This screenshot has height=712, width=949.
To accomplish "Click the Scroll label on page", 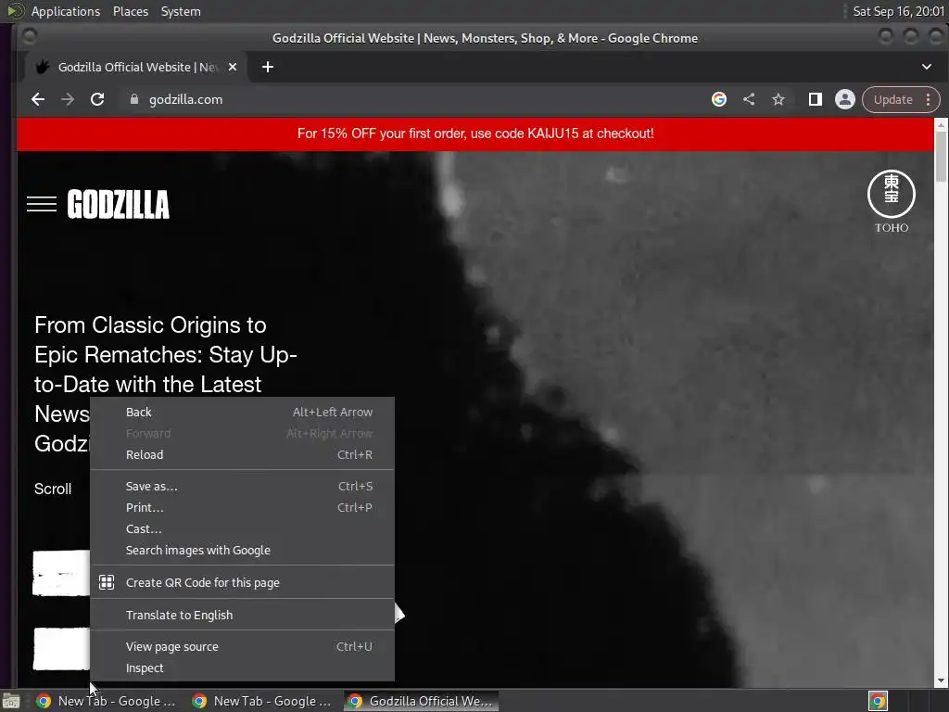I will [x=53, y=489].
